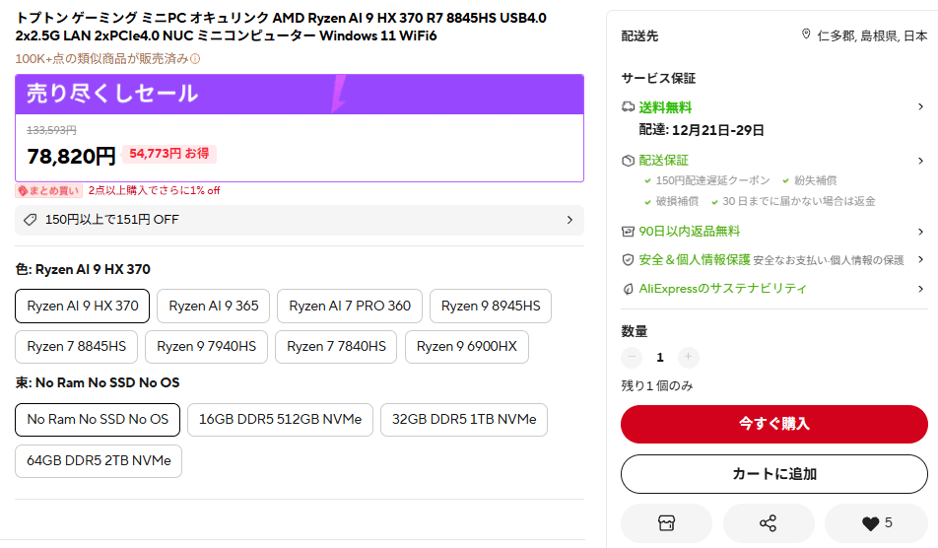Add to wishlist with heart icon
The height and width of the screenshot is (548, 938).
pos(870,523)
